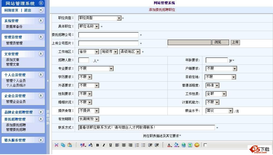Open 管理企业会员 menu item

16,101
